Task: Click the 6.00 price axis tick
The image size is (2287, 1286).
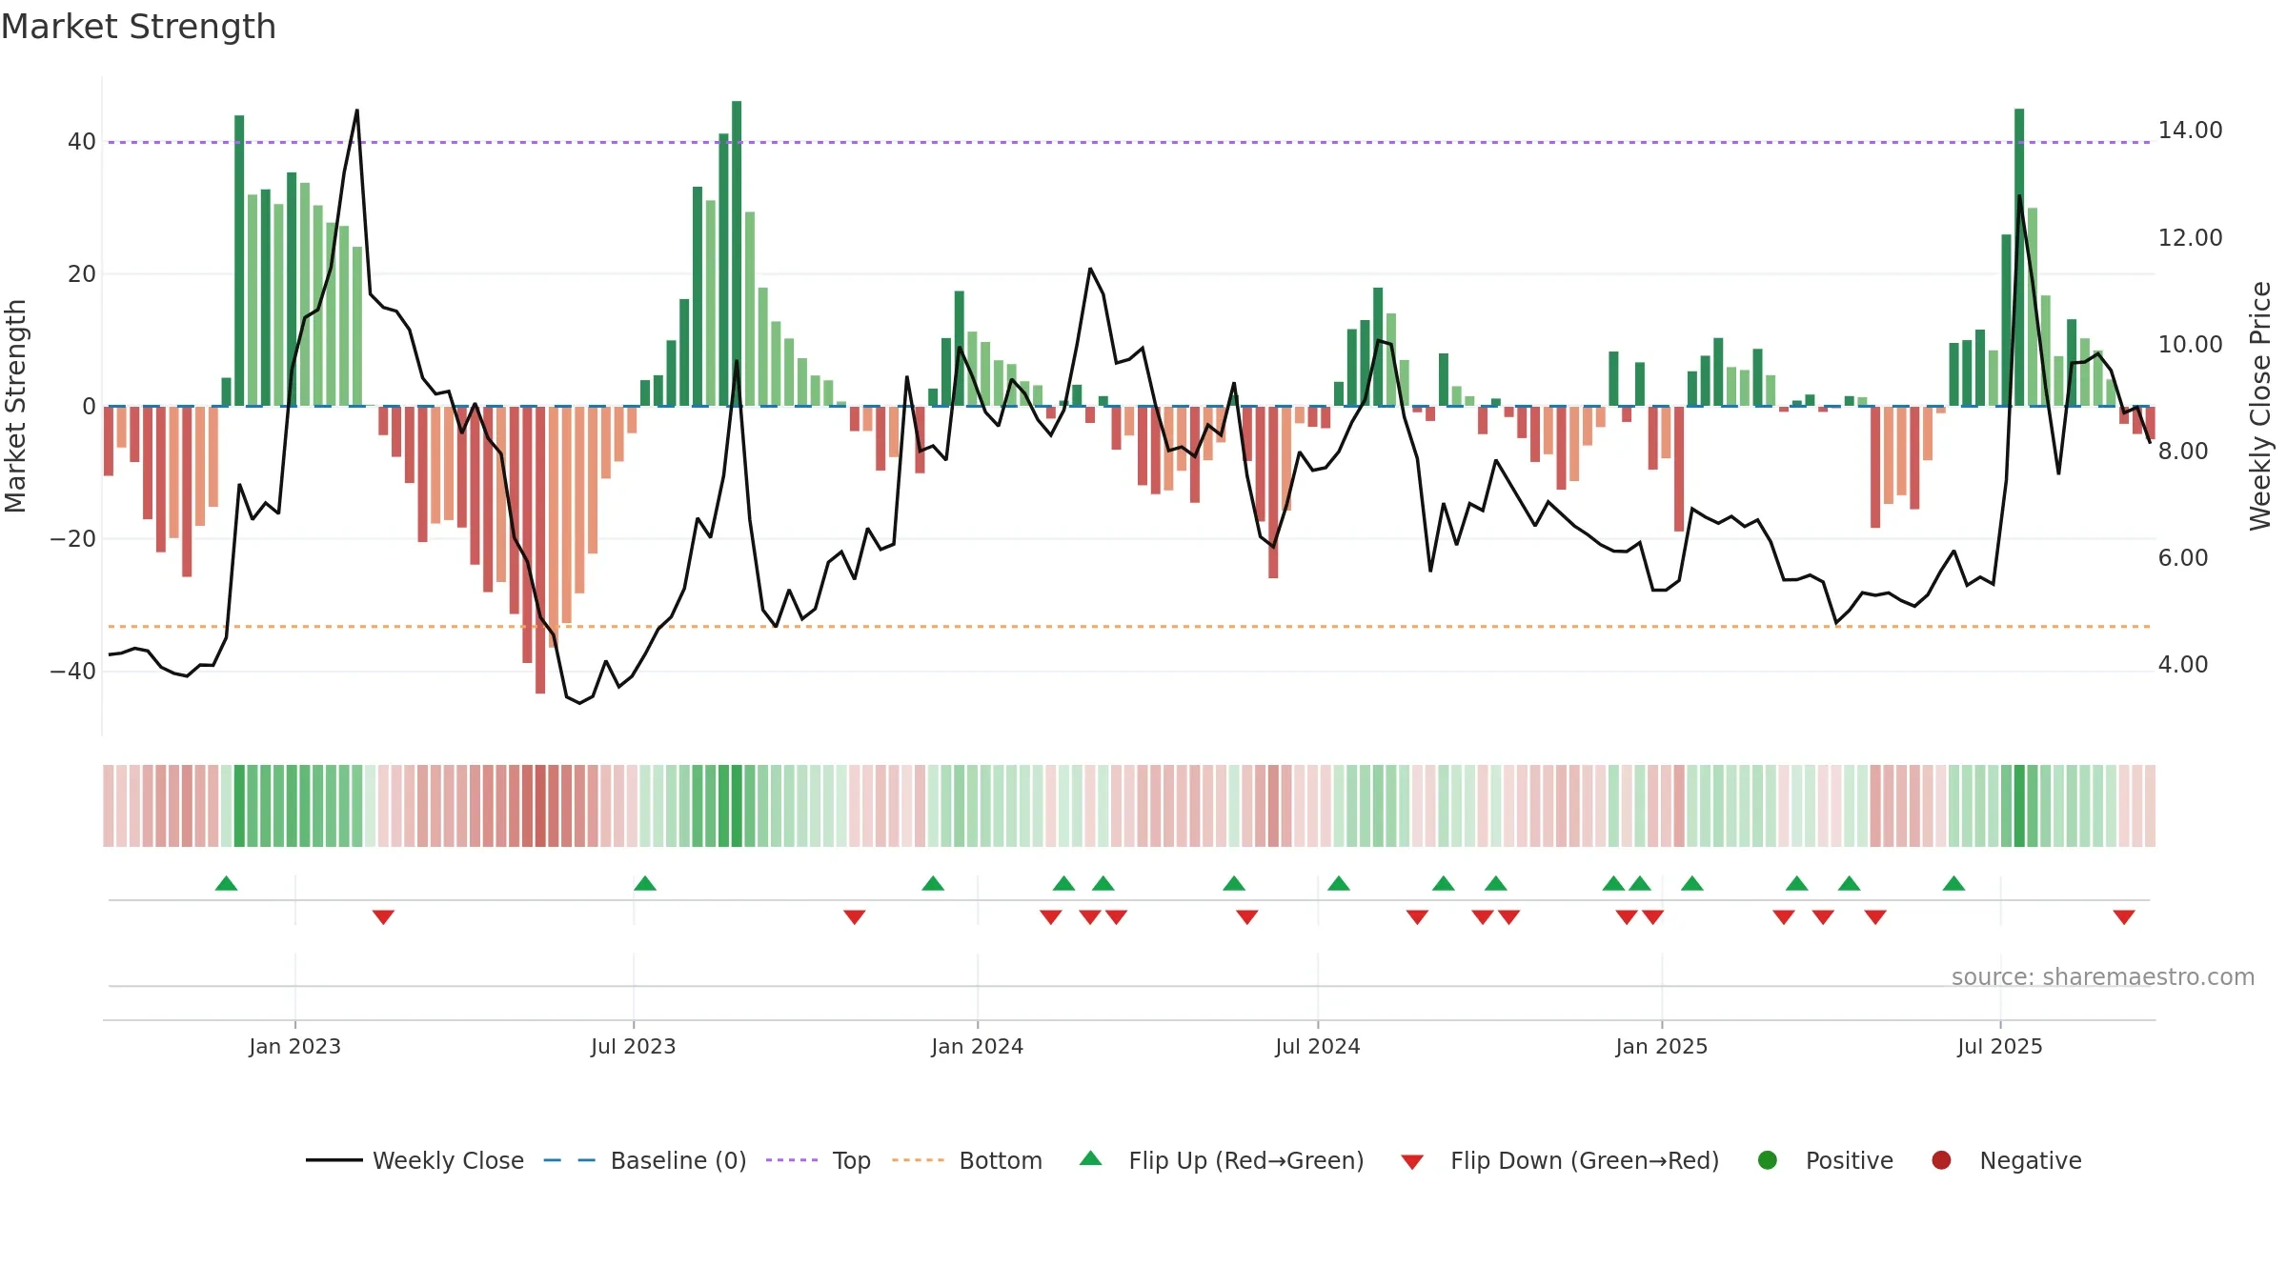Action: [x=2183, y=557]
